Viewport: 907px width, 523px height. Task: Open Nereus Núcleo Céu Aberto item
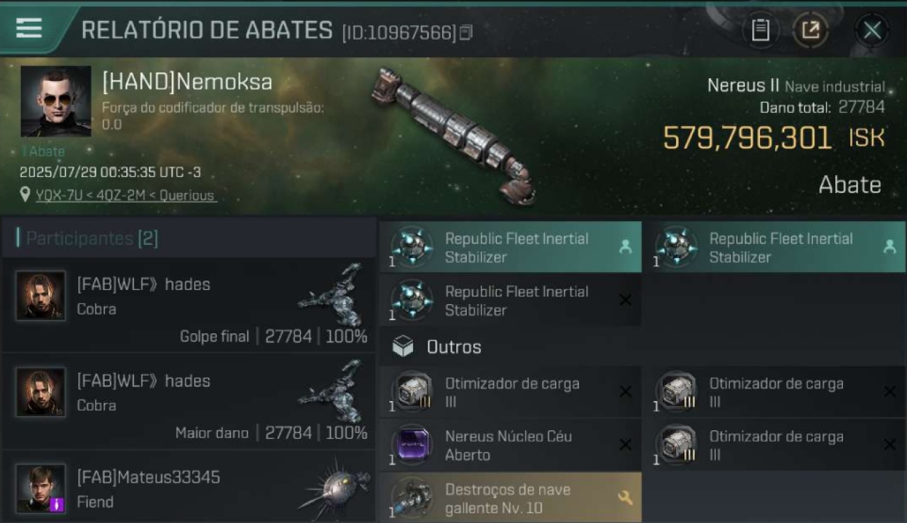point(511,445)
